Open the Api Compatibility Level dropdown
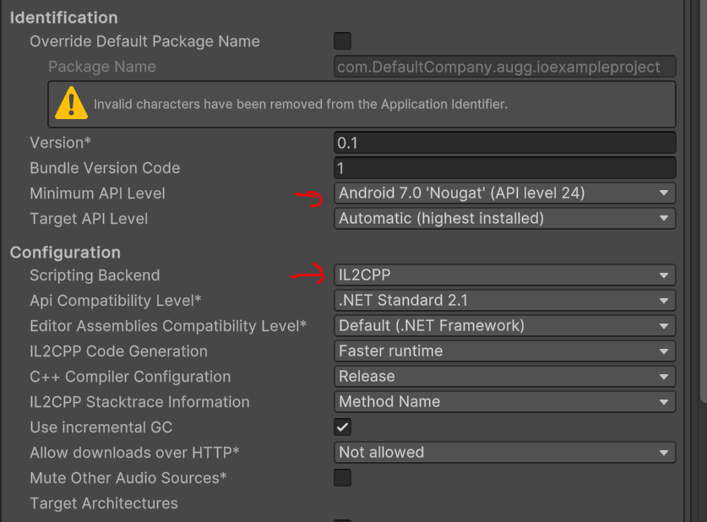 [504, 301]
